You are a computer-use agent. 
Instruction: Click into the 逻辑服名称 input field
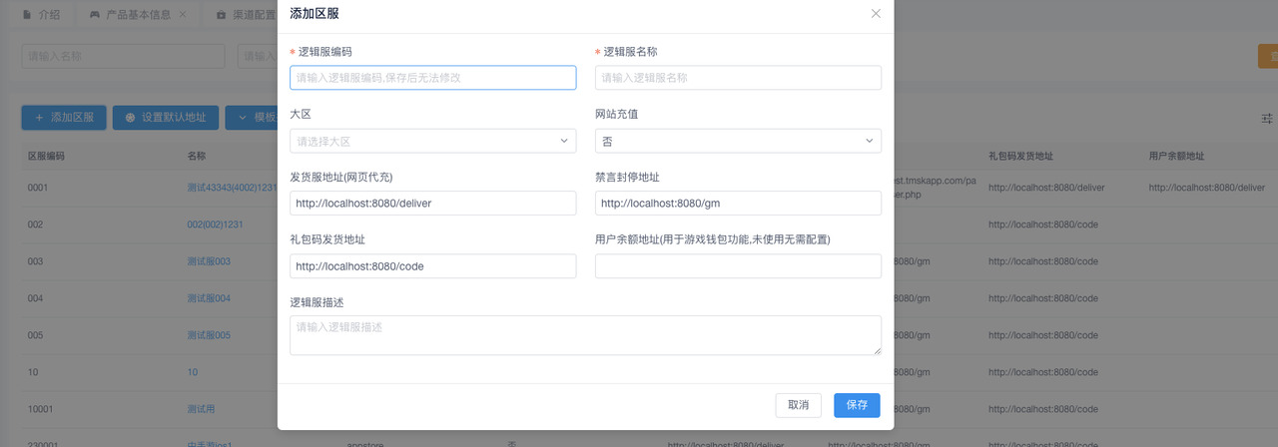pos(738,78)
